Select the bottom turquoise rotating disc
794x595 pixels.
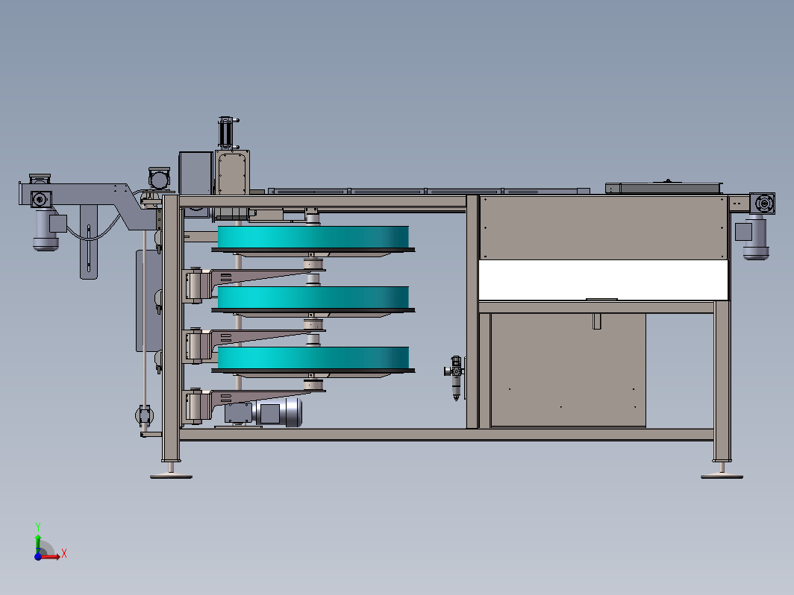point(313,358)
